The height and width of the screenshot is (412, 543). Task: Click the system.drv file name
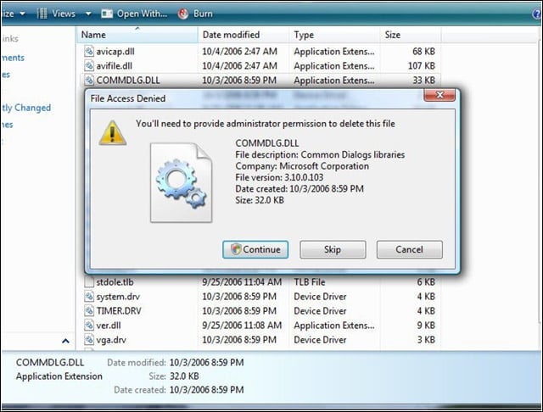tap(118, 297)
